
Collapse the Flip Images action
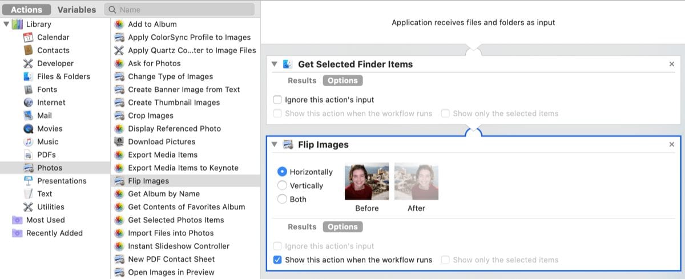tap(275, 144)
